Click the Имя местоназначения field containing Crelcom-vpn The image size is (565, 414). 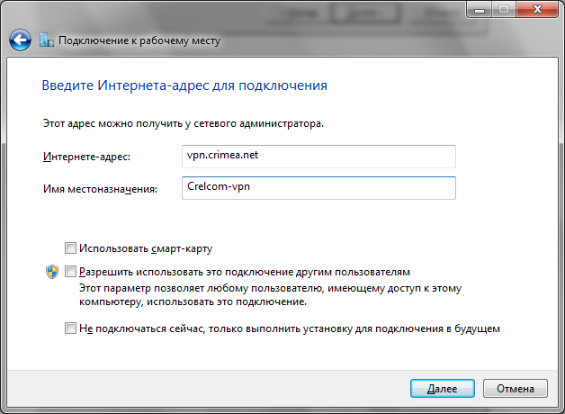click(318, 188)
